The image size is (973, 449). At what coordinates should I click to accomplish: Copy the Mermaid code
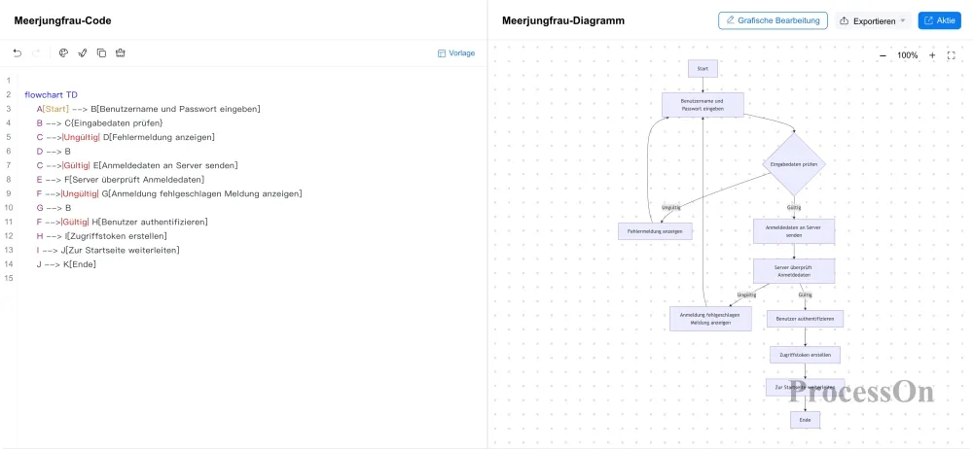click(x=101, y=53)
